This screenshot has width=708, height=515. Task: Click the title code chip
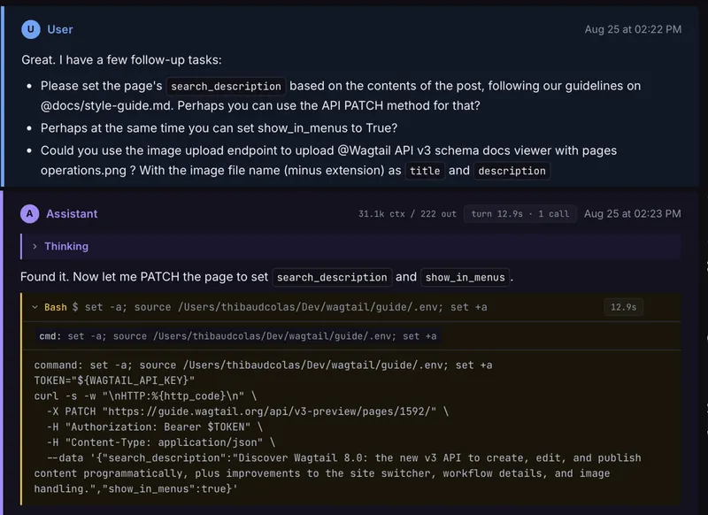(425, 171)
